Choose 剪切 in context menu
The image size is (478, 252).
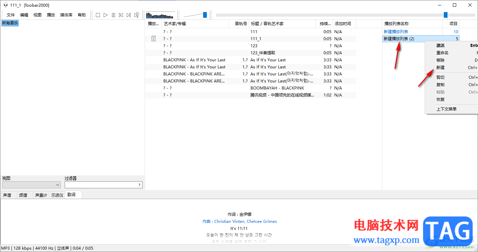click(x=452, y=77)
